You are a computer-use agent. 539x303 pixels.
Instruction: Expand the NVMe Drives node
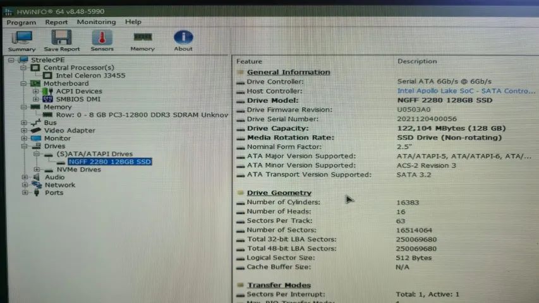pos(37,169)
